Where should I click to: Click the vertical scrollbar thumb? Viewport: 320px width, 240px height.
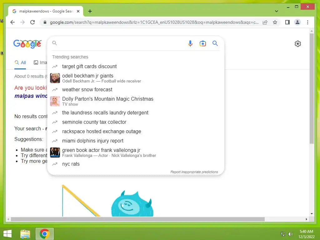[x=312, y=88]
